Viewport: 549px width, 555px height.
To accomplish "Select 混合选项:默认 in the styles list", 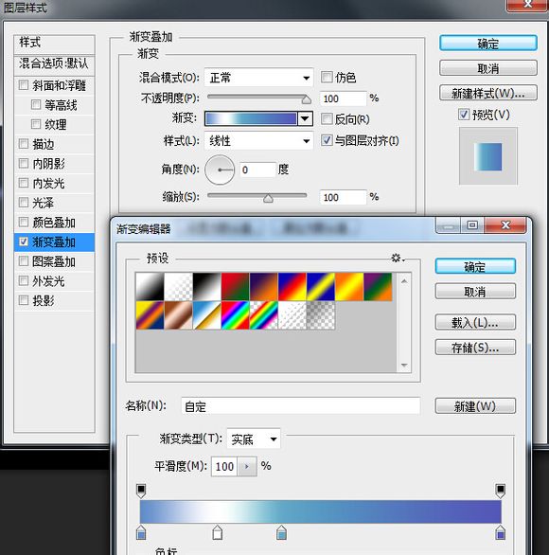I will point(55,64).
